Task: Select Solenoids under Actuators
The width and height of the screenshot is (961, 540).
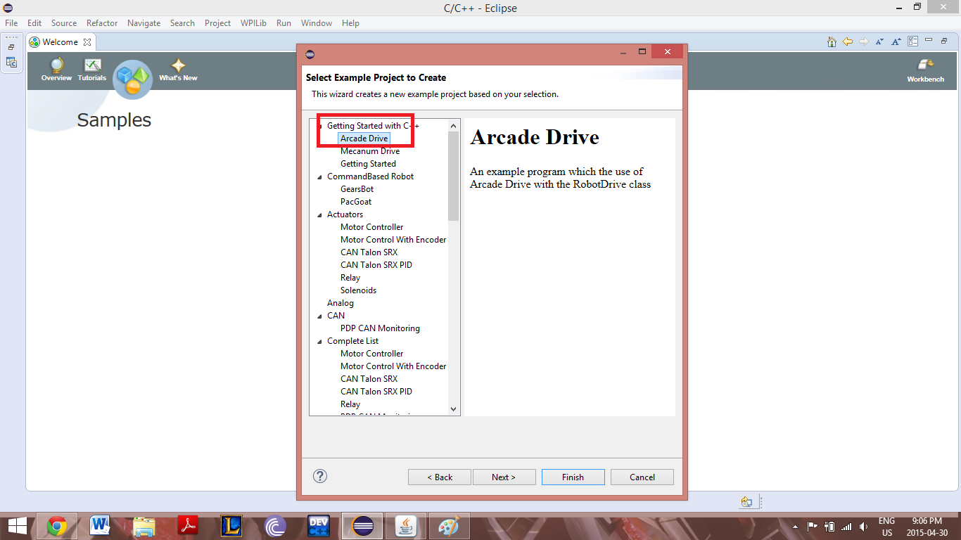Action: (358, 290)
